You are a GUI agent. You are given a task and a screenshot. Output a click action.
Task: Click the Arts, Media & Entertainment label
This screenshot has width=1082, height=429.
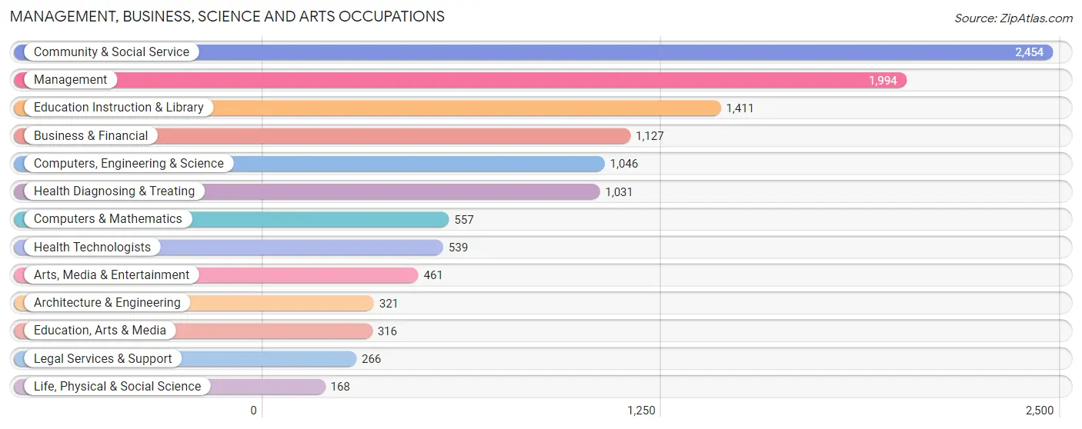click(x=112, y=275)
